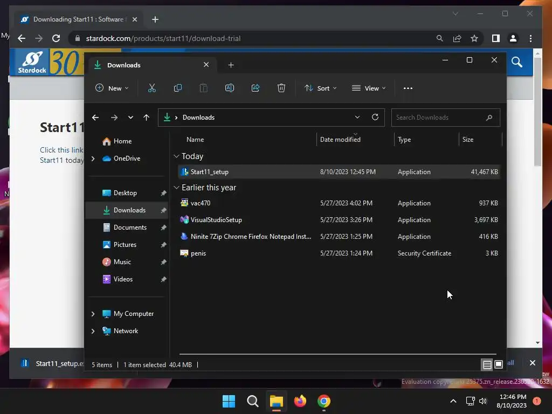Screen dimensions: 552x414
Task: Click the Share icon in Explorer toolbar
Action: pos(256,88)
